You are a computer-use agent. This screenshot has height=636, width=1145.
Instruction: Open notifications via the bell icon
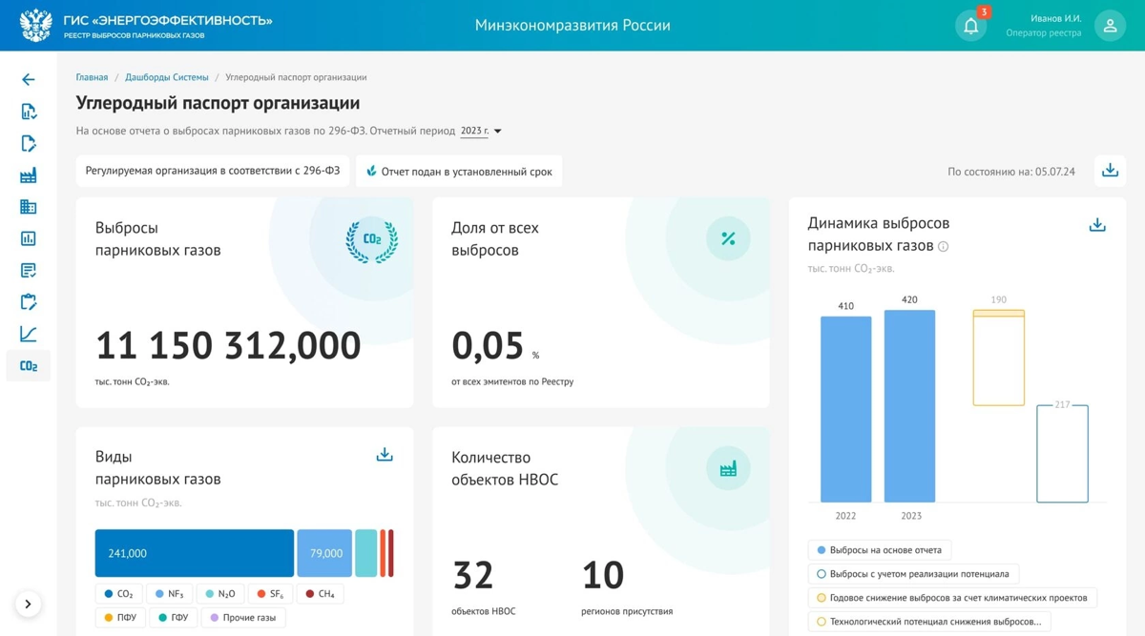coord(971,25)
